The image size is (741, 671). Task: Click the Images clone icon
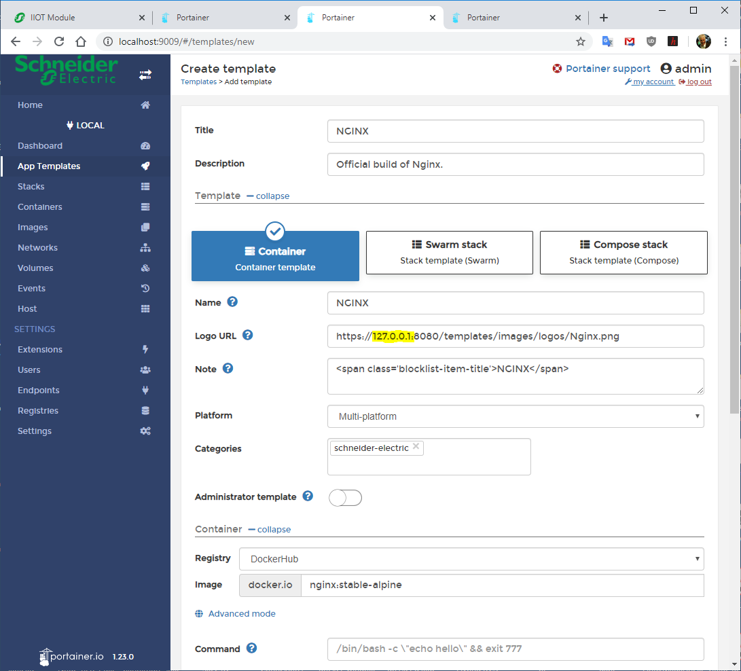tap(145, 227)
